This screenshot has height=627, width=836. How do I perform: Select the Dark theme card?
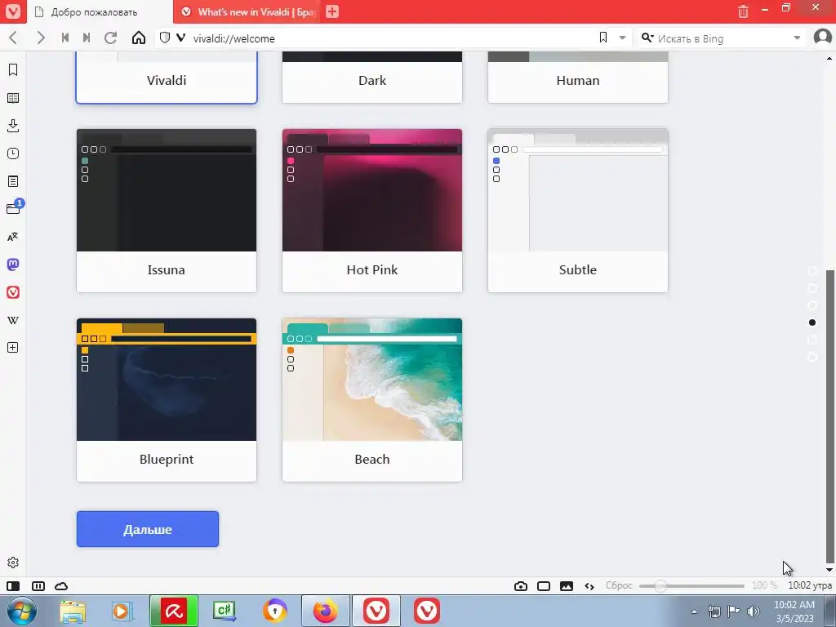pos(372,78)
